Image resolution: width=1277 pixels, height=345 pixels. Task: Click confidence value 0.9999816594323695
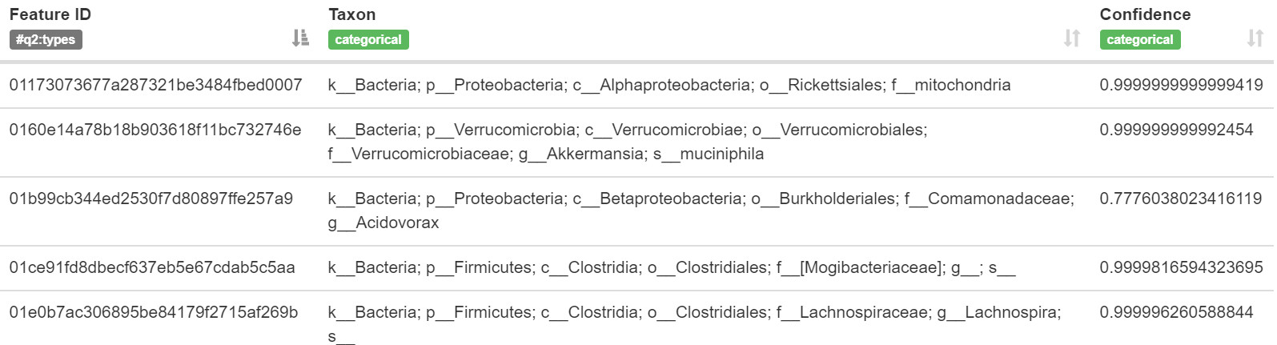[1182, 267]
